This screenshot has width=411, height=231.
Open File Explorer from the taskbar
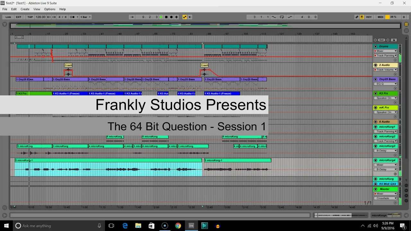coord(138,226)
